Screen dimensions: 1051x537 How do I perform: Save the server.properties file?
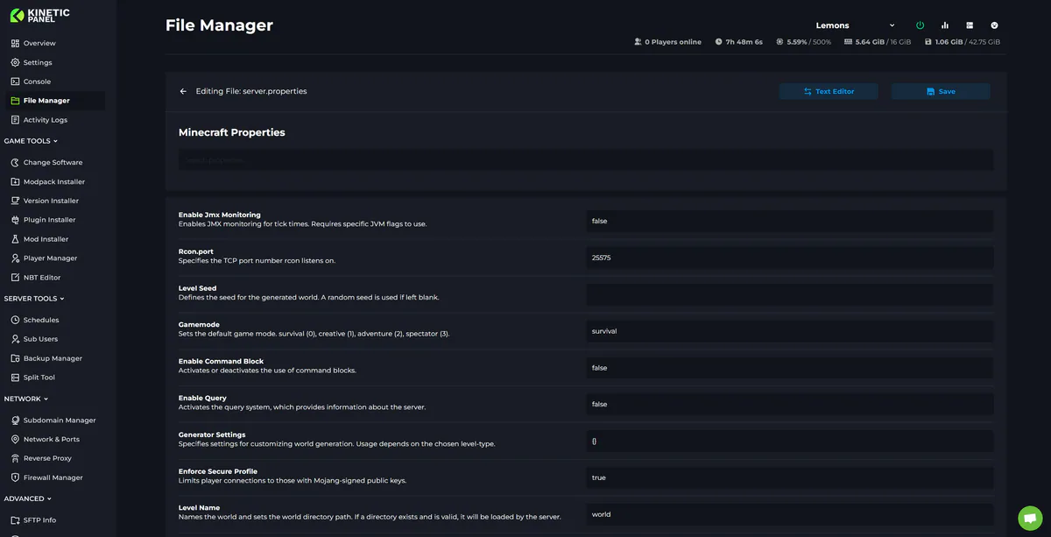pyautogui.click(x=941, y=91)
